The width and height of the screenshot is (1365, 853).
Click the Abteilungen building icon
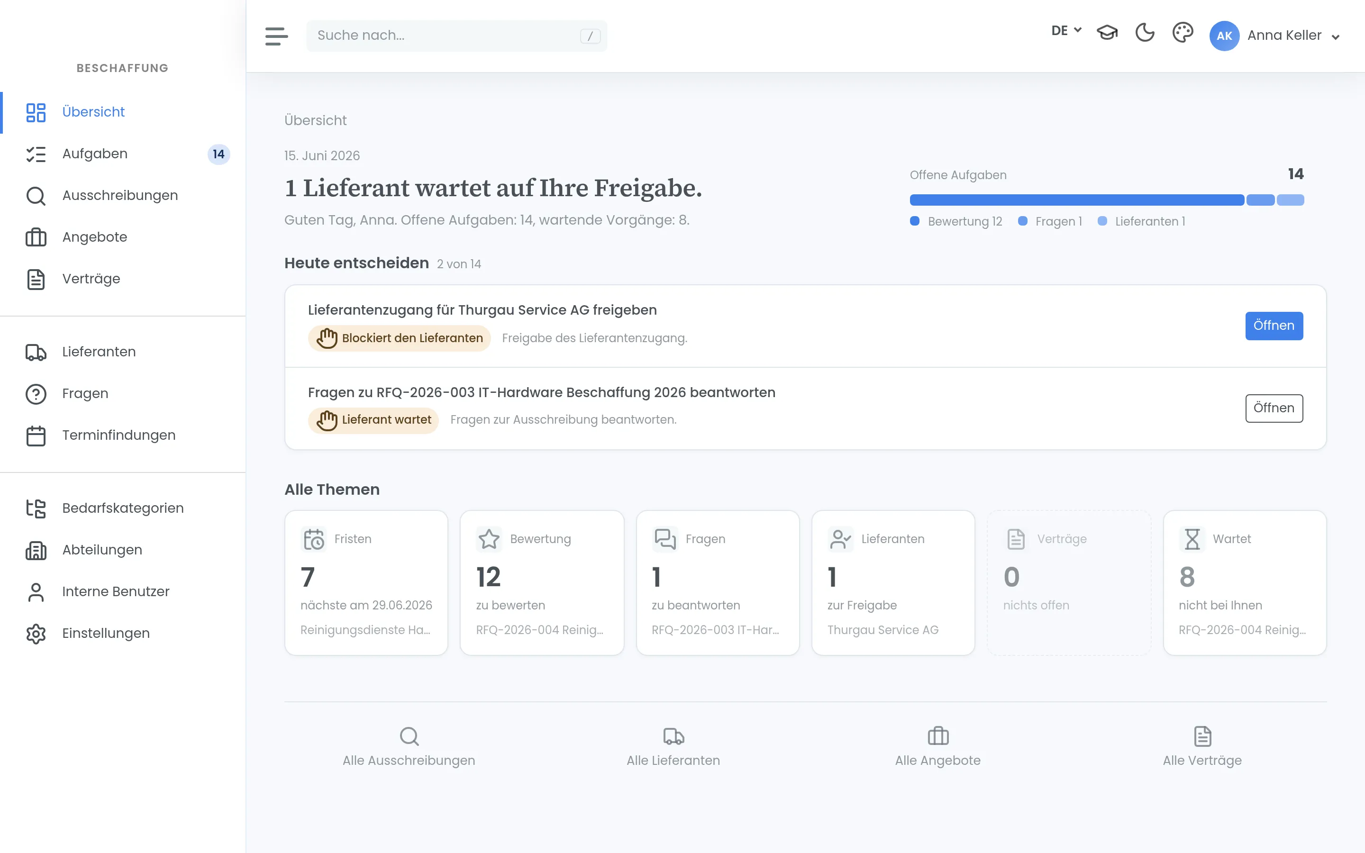[36, 550]
